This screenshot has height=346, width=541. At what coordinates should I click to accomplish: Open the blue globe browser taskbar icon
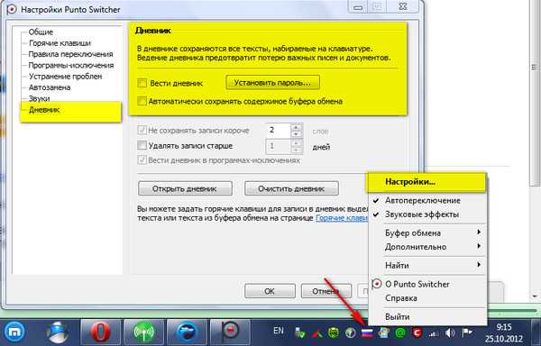(x=58, y=332)
